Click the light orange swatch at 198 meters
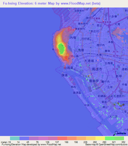The height and width of the screenshot is (146, 128). point(81,138)
